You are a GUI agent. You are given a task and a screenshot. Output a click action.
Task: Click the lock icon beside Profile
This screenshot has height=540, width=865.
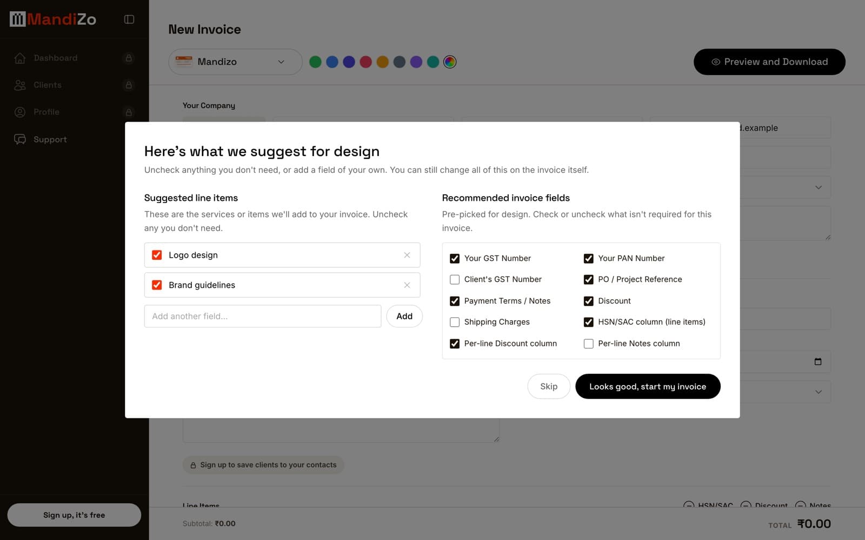click(129, 112)
